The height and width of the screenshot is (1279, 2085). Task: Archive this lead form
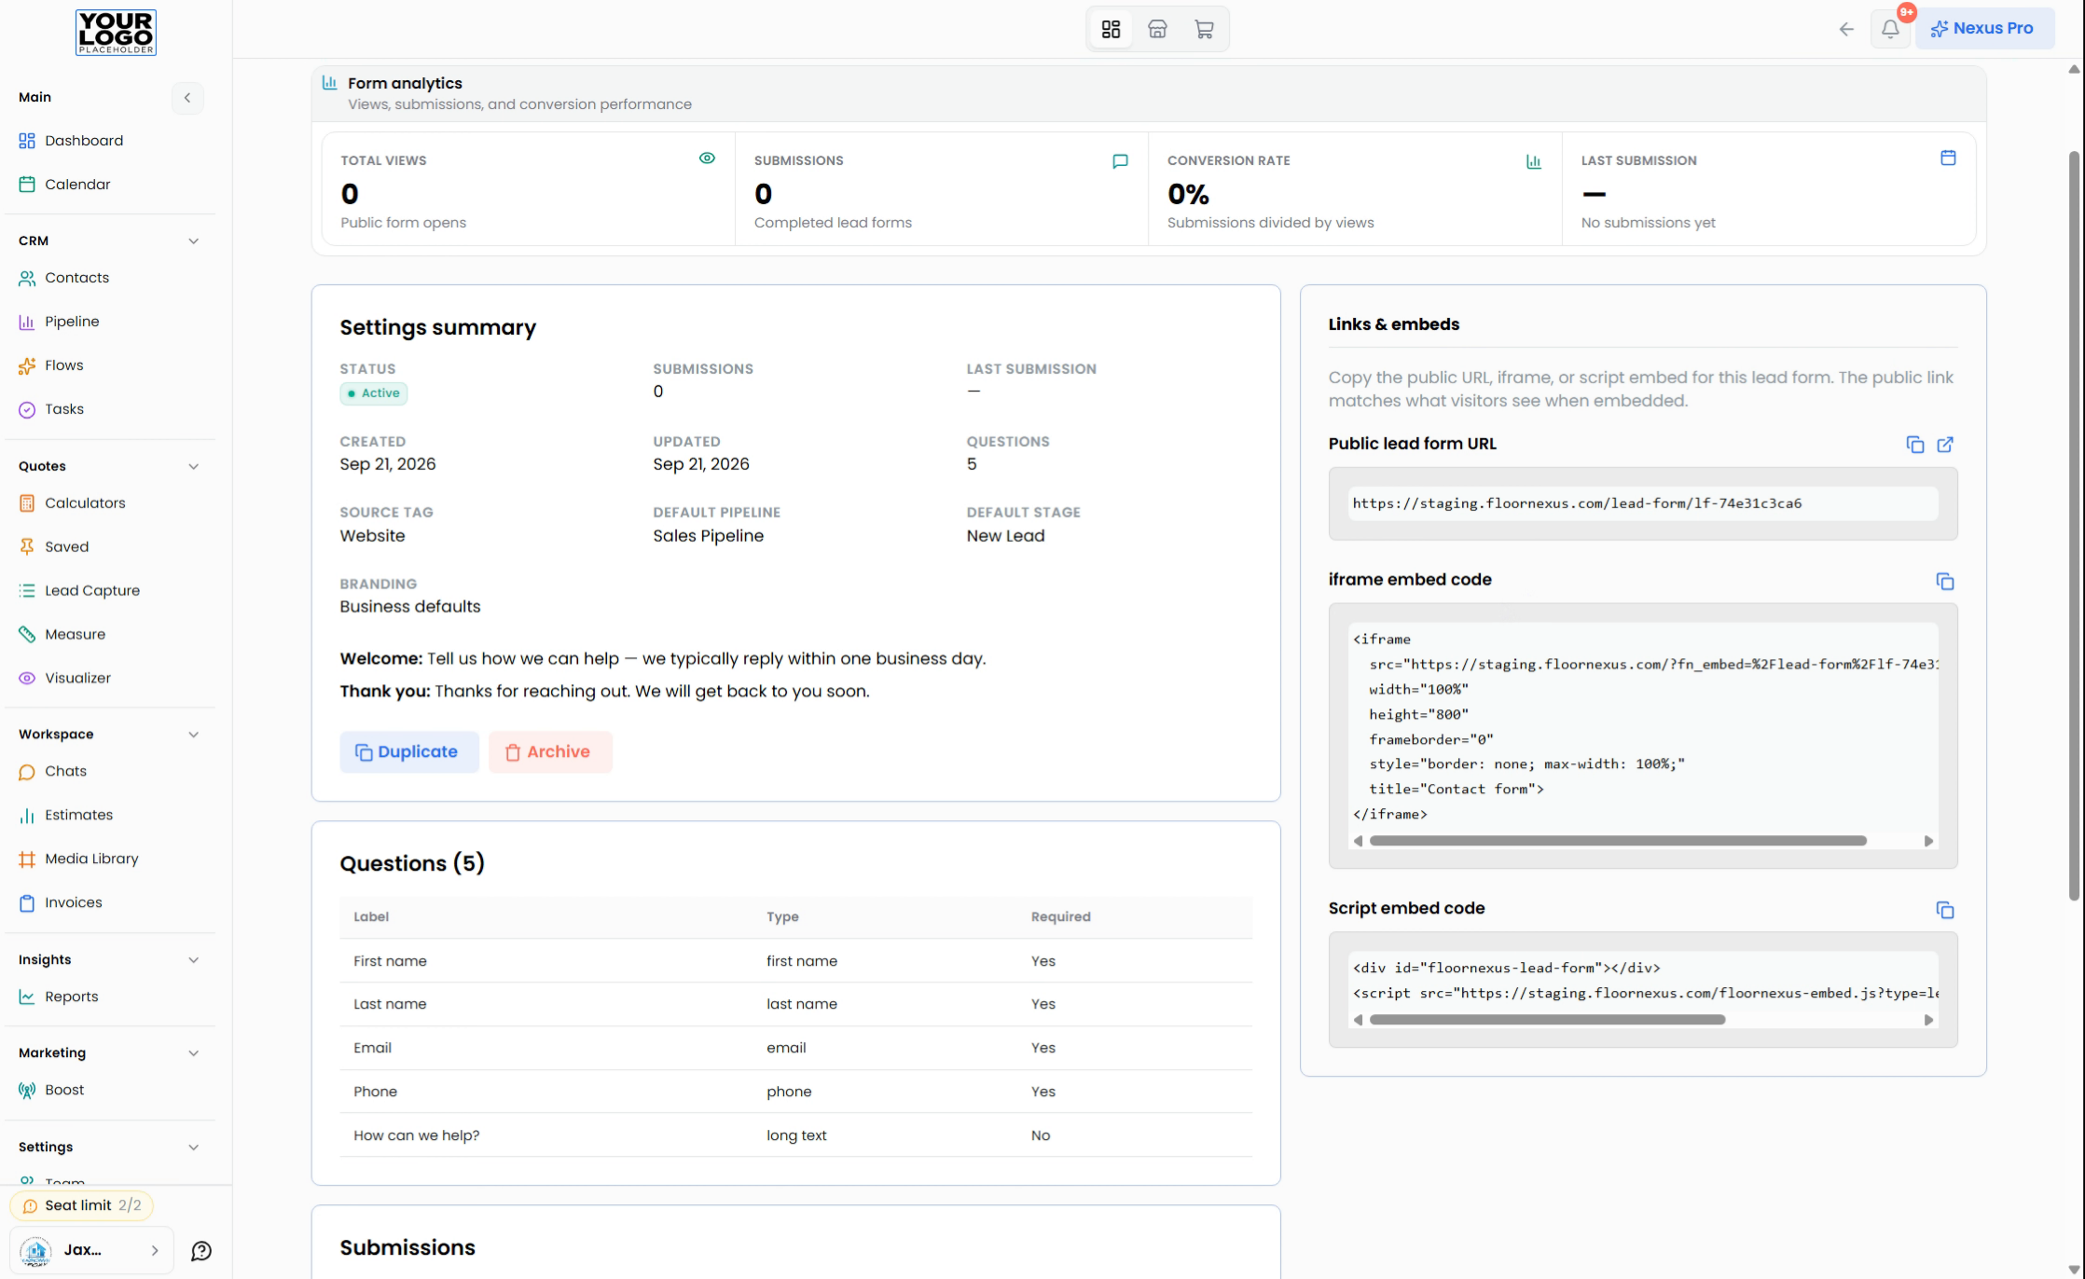point(550,752)
